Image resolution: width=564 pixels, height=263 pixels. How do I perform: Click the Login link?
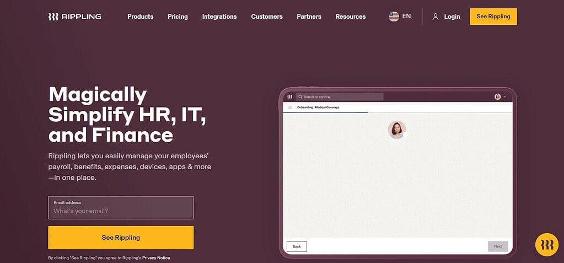pos(452,17)
